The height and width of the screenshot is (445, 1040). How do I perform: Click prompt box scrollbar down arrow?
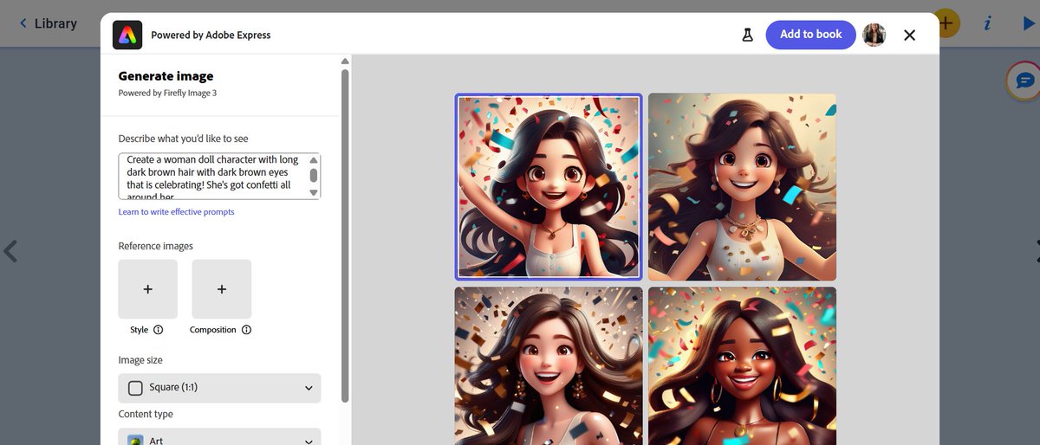[x=314, y=194]
